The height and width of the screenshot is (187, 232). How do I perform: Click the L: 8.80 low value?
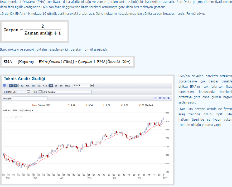coord(107,105)
